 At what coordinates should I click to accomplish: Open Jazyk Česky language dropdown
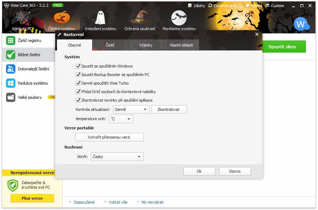[117, 157]
